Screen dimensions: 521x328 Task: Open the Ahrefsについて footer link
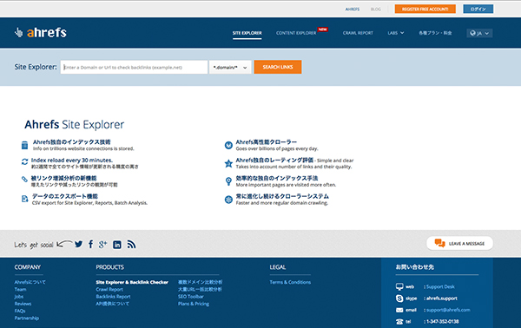pyautogui.click(x=30, y=282)
